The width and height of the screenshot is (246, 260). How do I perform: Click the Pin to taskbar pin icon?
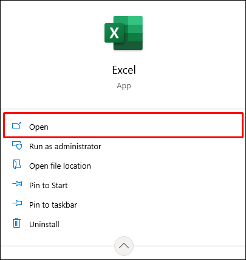point(17,203)
